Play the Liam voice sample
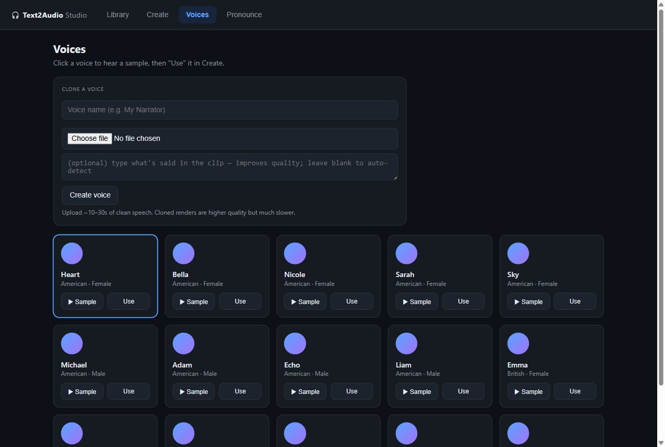This screenshot has width=665, height=447. [x=417, y=391]
